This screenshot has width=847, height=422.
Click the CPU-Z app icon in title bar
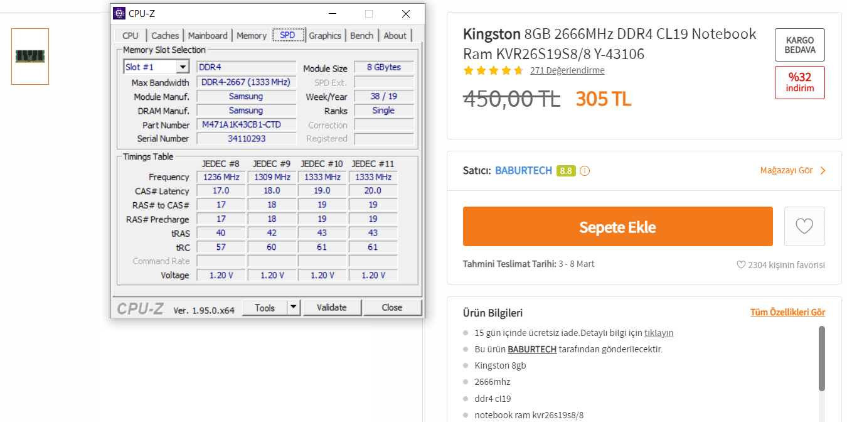pyautogui.click(x=119, y=13)
